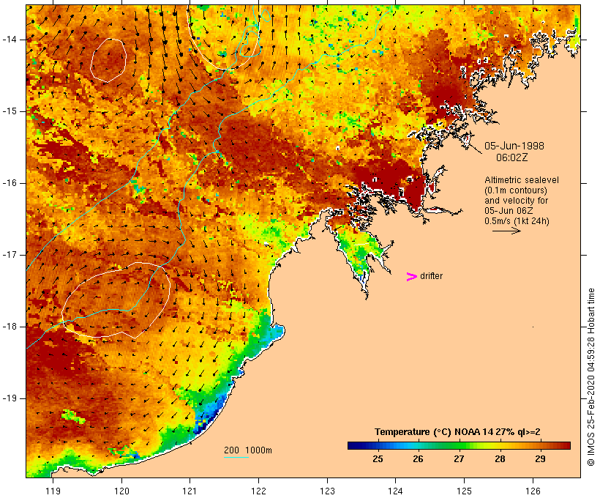
Task: Click the "Temperature (°C) NOAA 14 27% ql>=2" title
Action: pyautogui.click(x=457, y=432)
